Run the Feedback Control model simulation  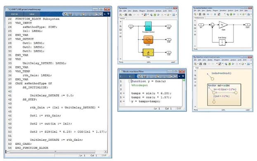tap(231, 14)
